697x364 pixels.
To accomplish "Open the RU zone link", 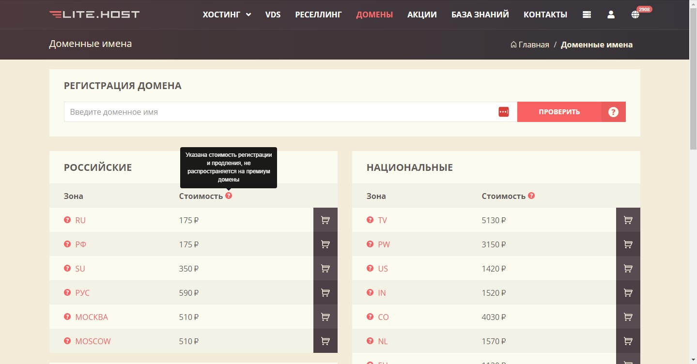I will (80, 220).
